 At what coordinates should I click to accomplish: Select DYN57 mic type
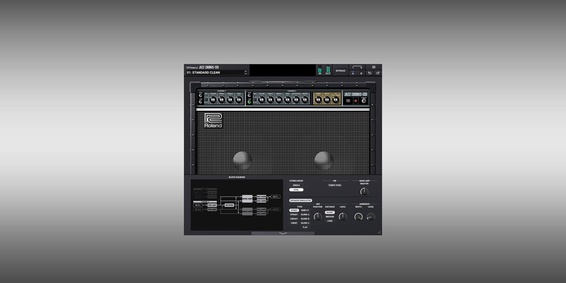coord(294,210)
